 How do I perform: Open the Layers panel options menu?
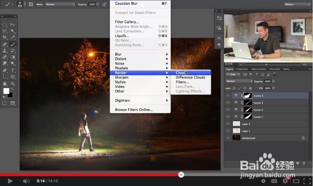(x=309, y=69)
